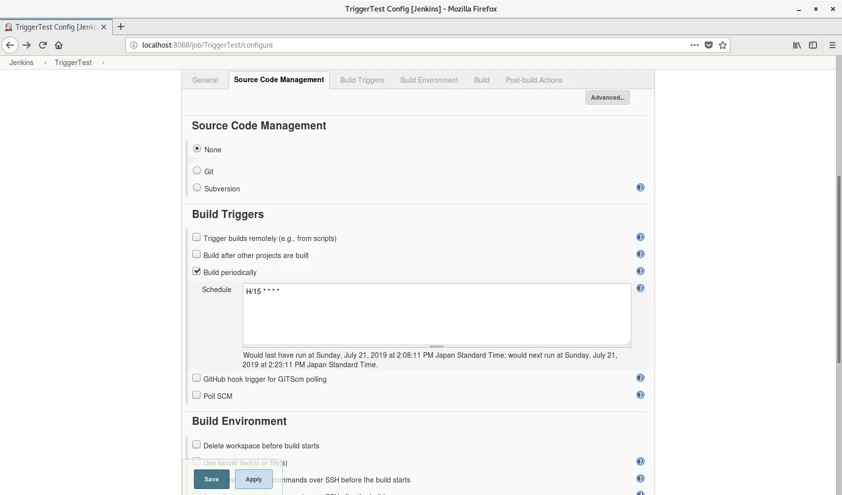Open the TriggerTest breadcrumb link
Viewport: 842px width, 495px height.
(x=73, y=63)
